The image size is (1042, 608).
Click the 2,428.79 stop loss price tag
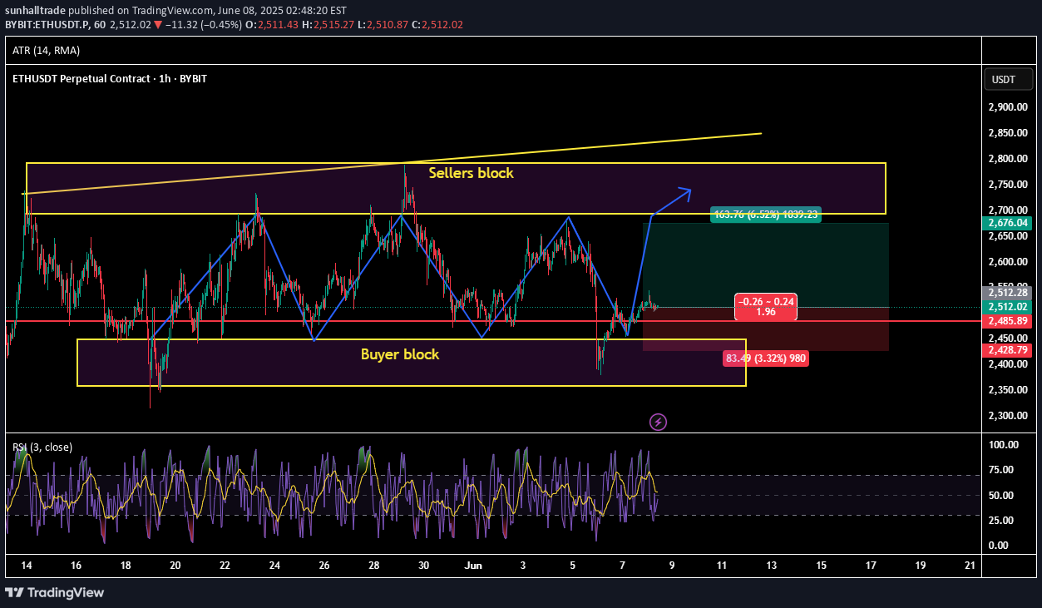pyautogui.click(x=1007, y=351)
